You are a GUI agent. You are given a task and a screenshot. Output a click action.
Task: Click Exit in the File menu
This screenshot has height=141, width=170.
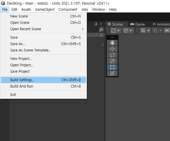43,95
